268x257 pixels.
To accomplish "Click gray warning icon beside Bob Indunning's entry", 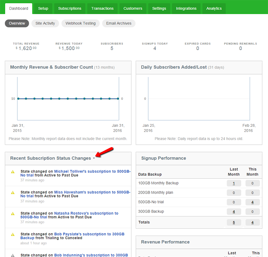I will (13, 255).
